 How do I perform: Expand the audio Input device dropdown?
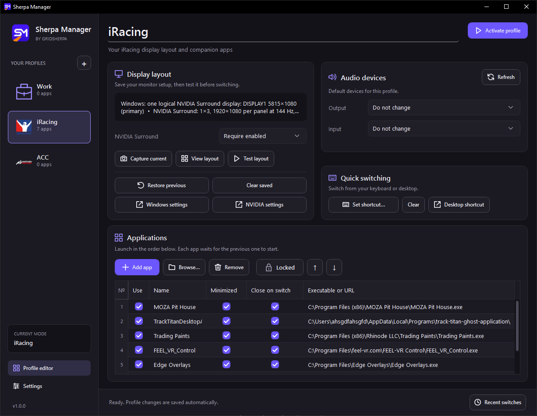[x=444, y=128]
